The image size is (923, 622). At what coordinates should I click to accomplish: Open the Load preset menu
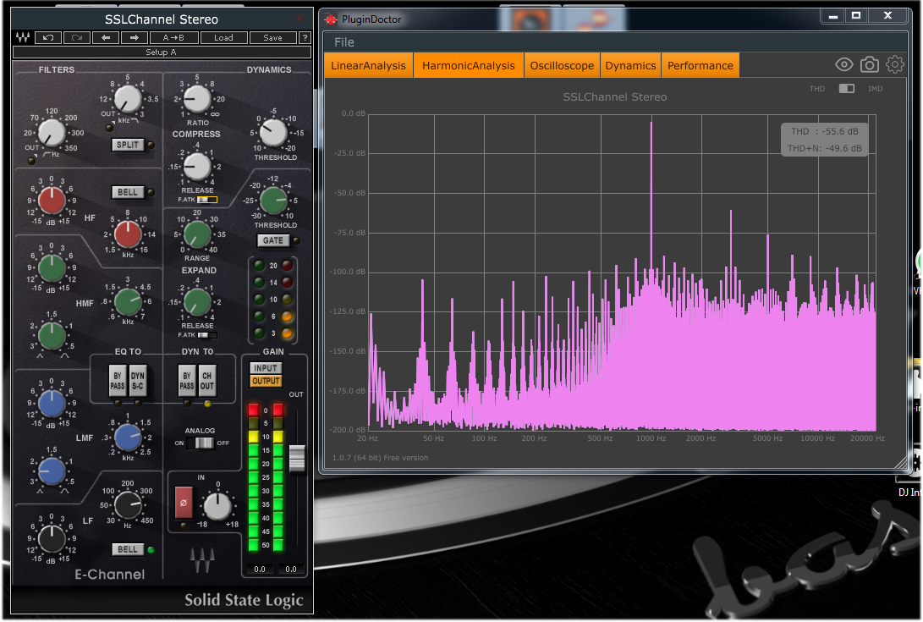223,38
